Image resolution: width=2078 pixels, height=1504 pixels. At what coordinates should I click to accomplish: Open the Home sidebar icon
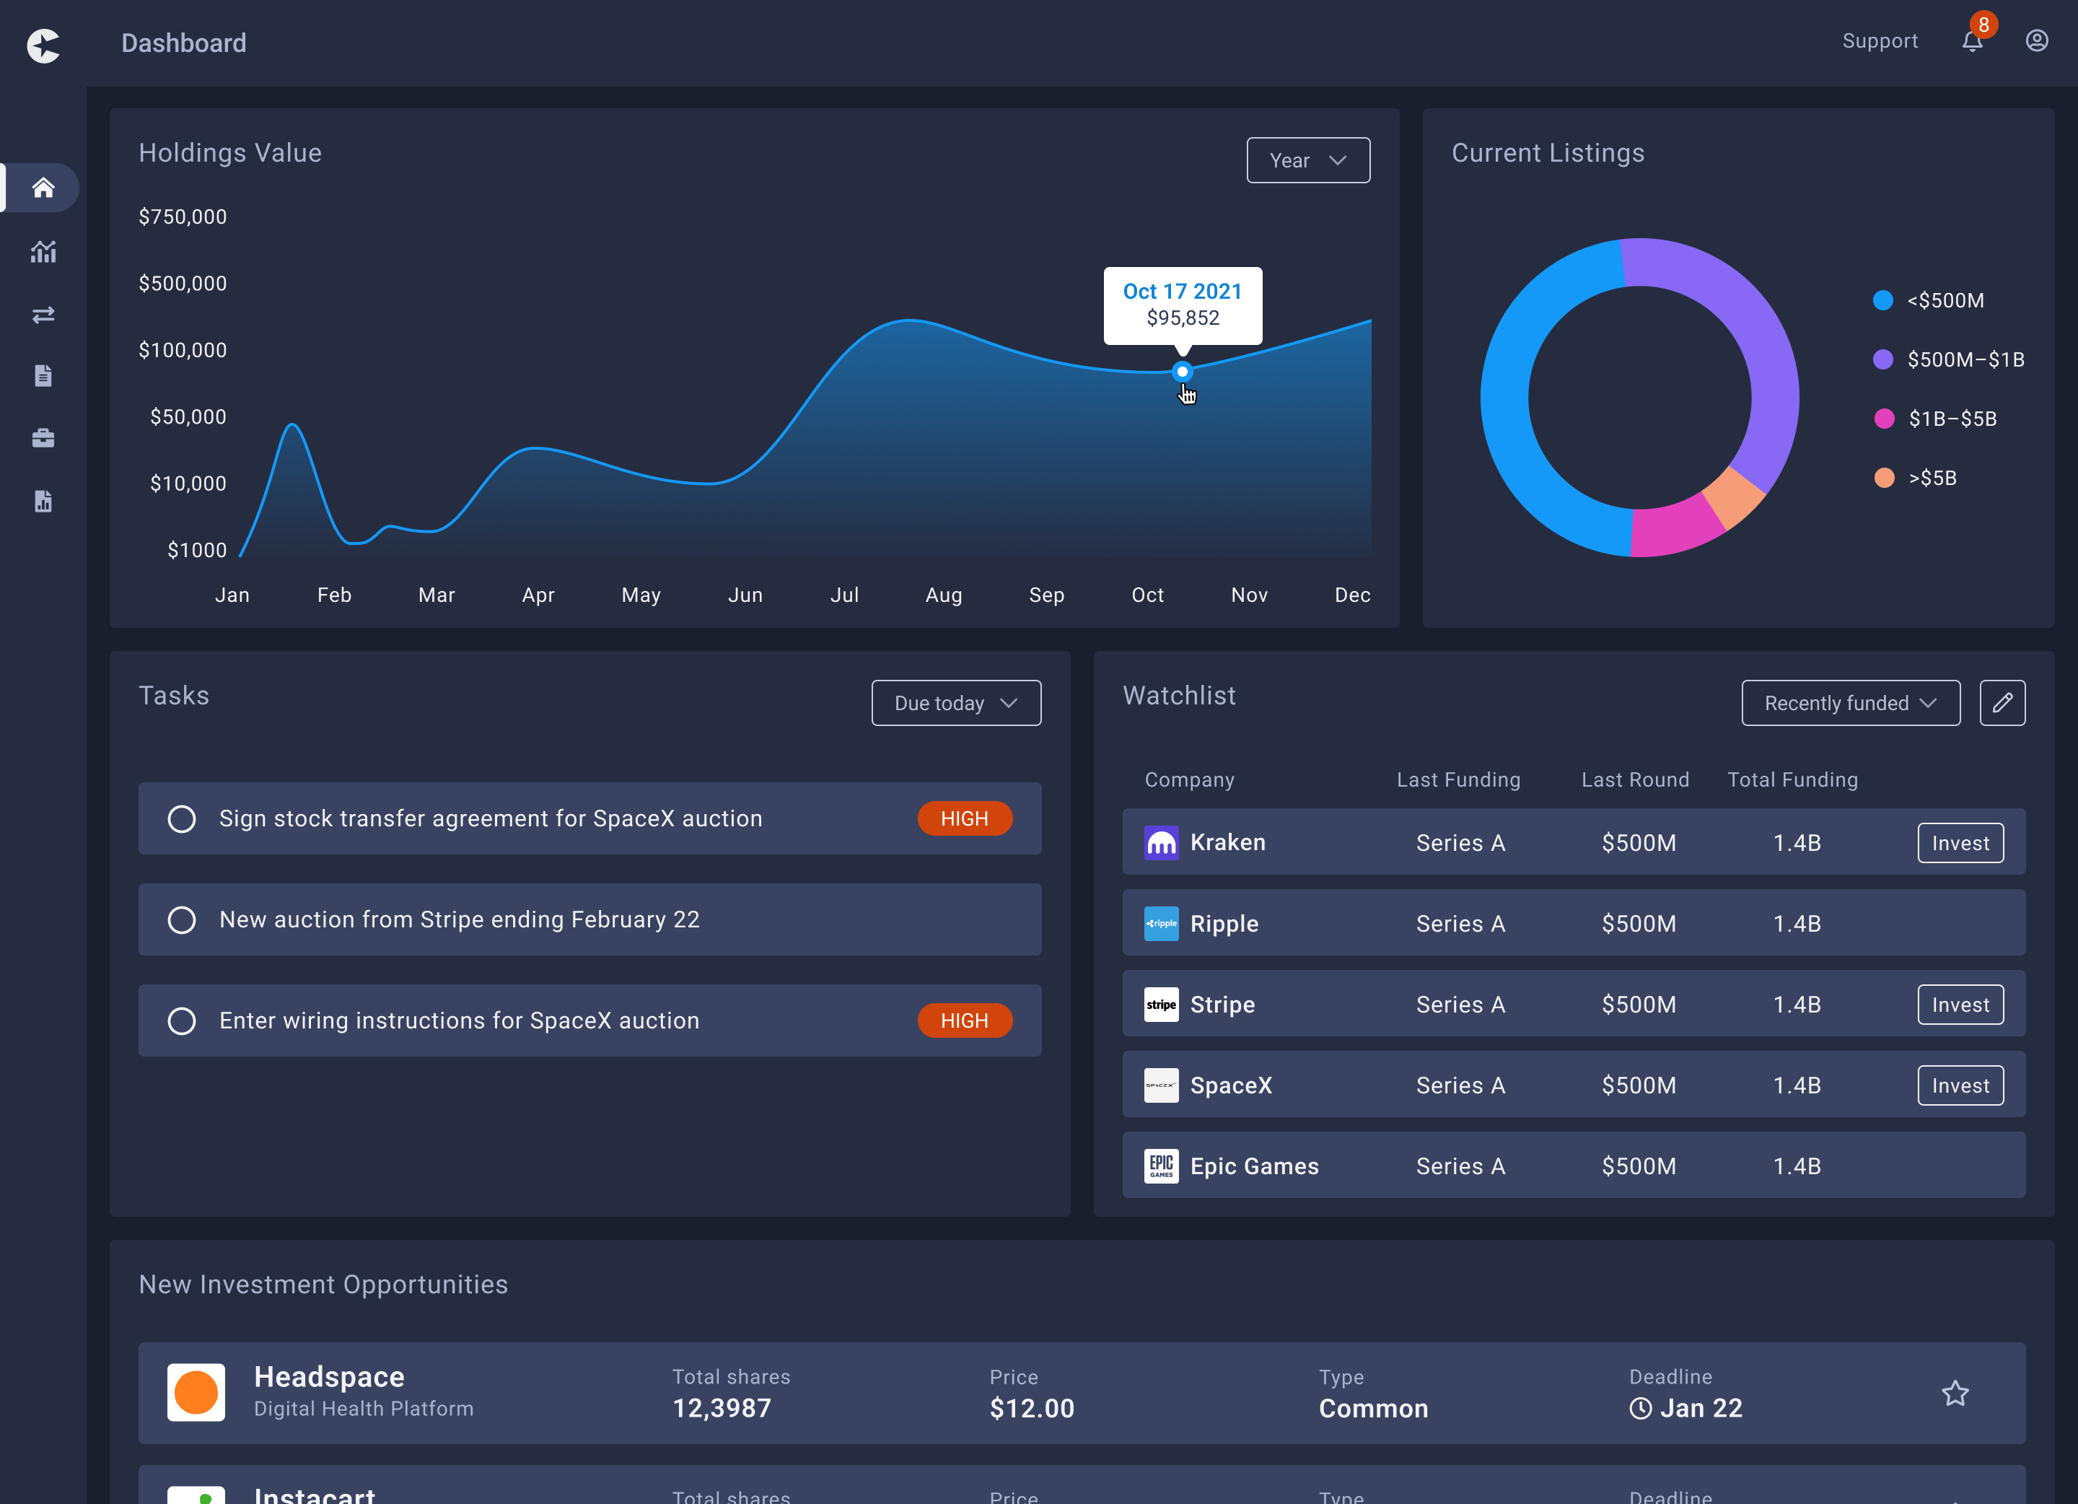pos(43,188)
